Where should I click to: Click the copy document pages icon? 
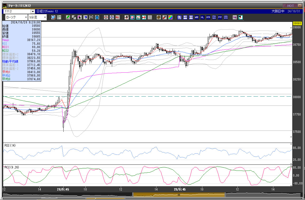(x=91, y=17)
